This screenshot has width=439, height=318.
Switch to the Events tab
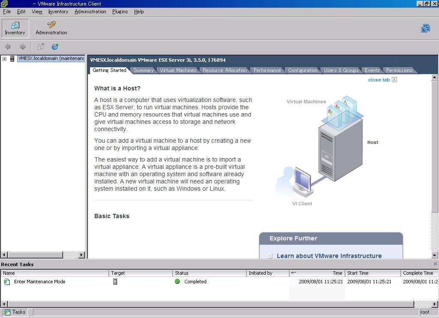pyautogui.click(x=372, y=70)
